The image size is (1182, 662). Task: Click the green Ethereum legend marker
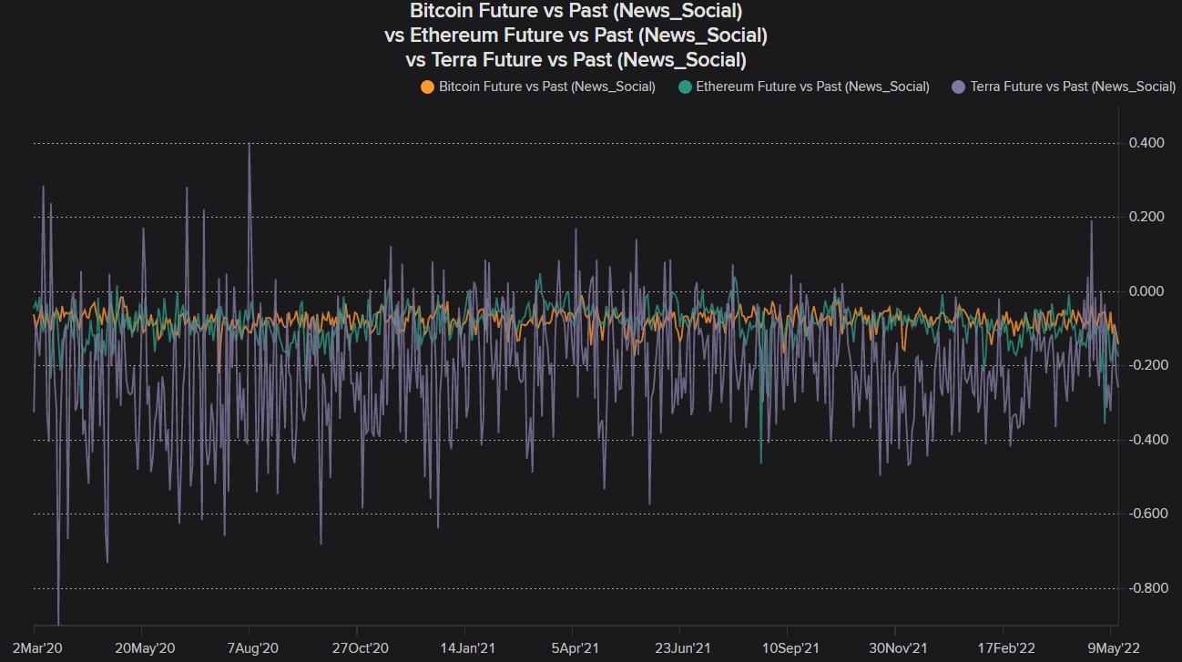(x=685, y=87)
